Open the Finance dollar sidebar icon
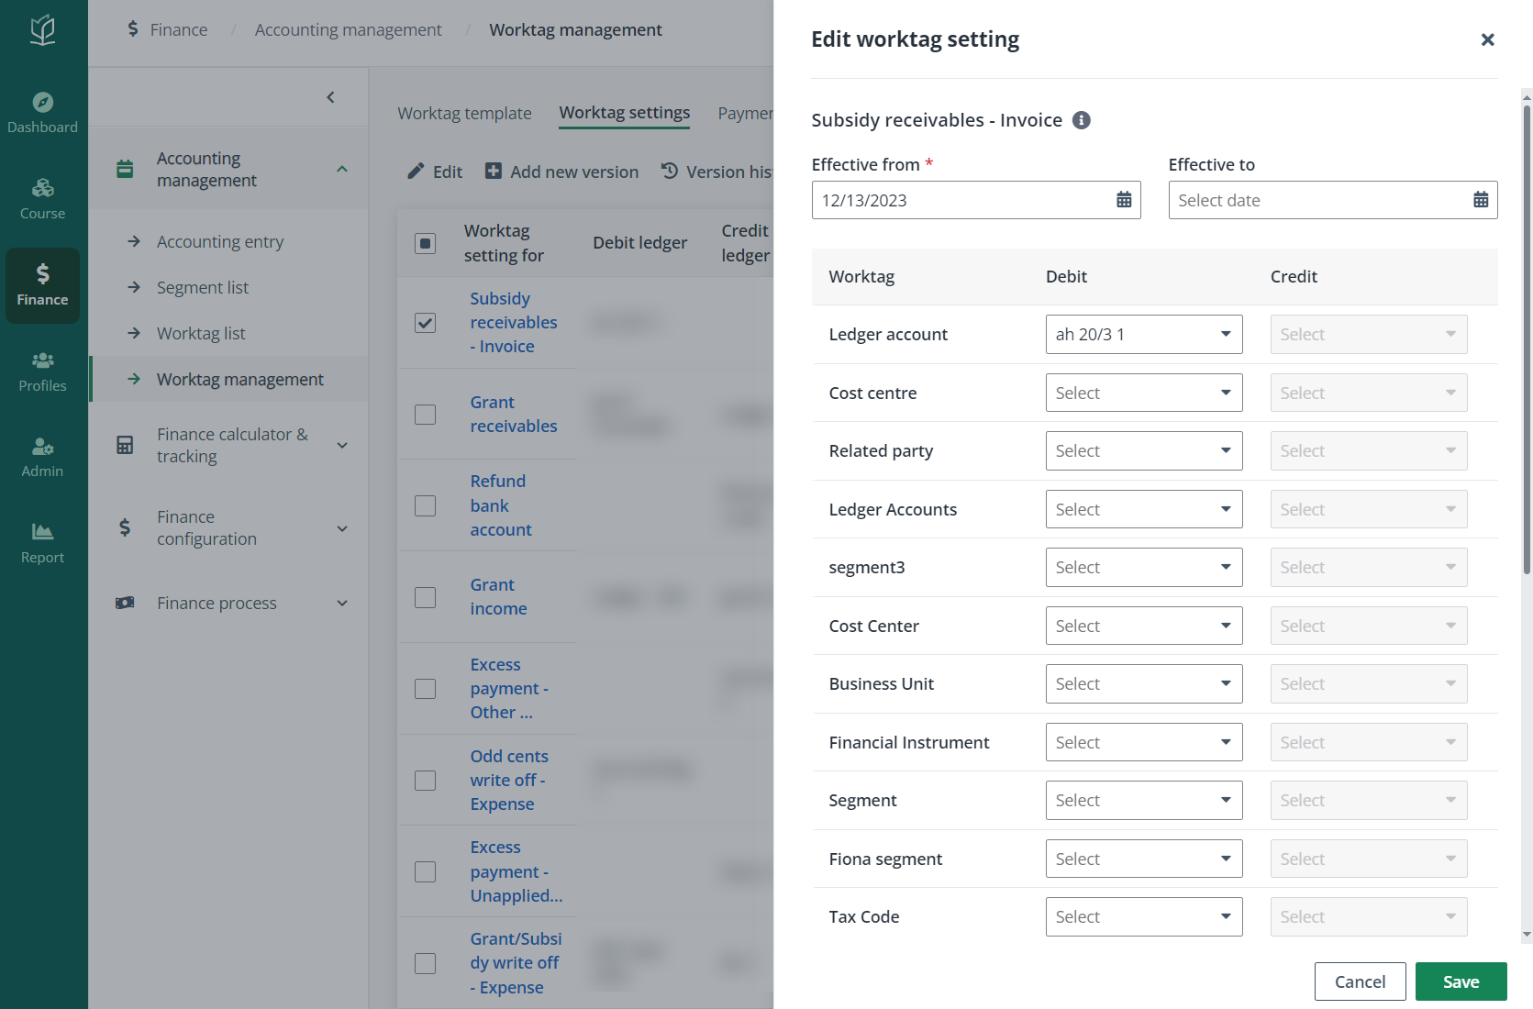Viewport: 1533px width, 1009px height. [43, 273]
